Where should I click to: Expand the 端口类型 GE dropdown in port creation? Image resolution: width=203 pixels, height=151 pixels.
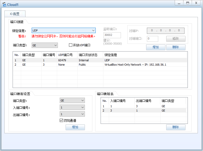(x=45, y=45)
